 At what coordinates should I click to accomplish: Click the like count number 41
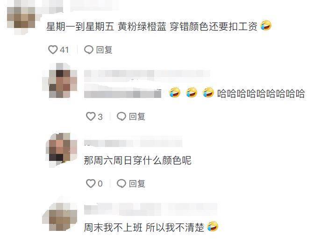[64, 50]
